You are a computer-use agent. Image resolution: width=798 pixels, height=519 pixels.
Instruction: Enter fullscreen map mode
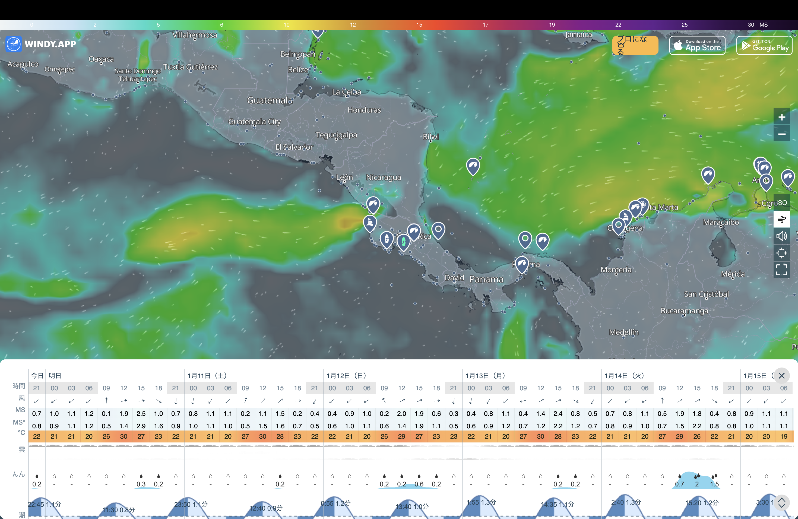(x=781, y=270)
